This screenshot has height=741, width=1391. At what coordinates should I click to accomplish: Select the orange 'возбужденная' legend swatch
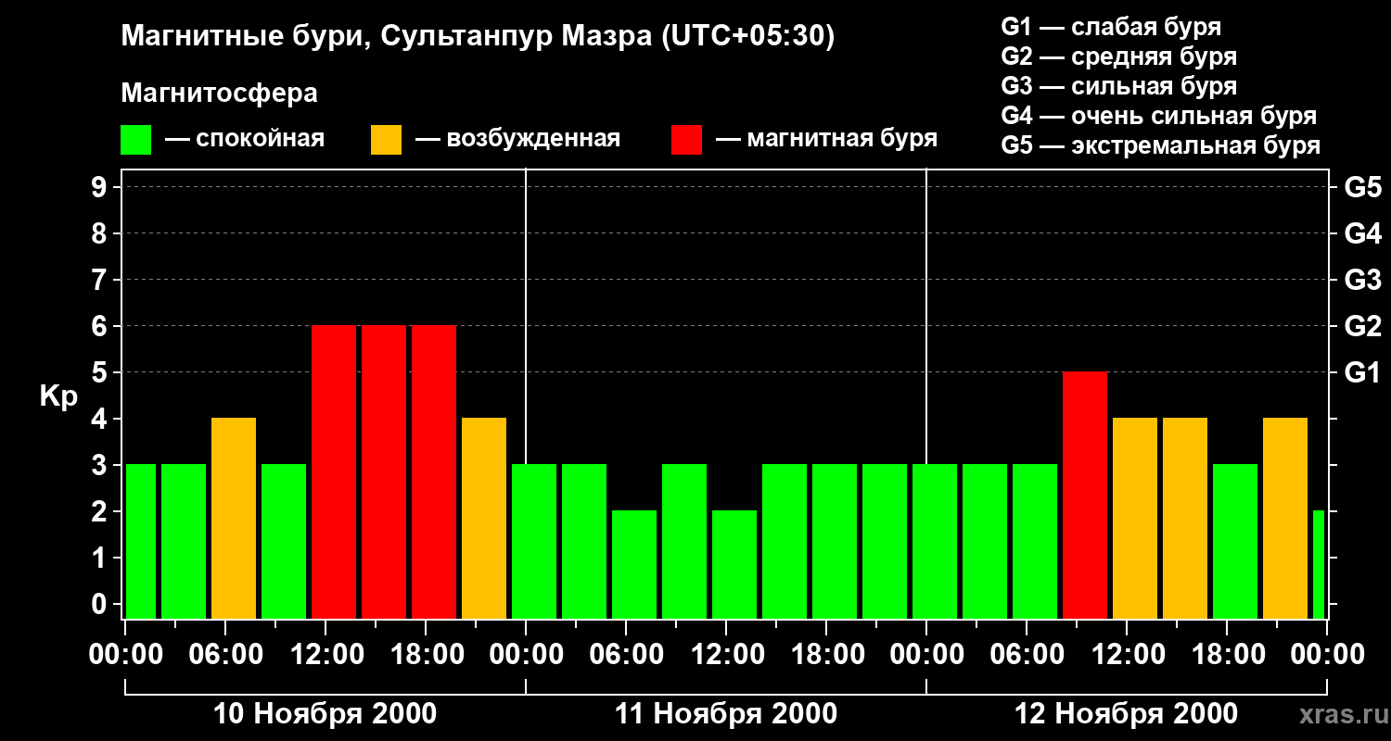coord(387,140)
